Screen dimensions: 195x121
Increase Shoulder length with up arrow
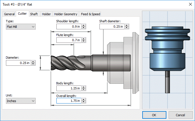click(x=84, y=25)
